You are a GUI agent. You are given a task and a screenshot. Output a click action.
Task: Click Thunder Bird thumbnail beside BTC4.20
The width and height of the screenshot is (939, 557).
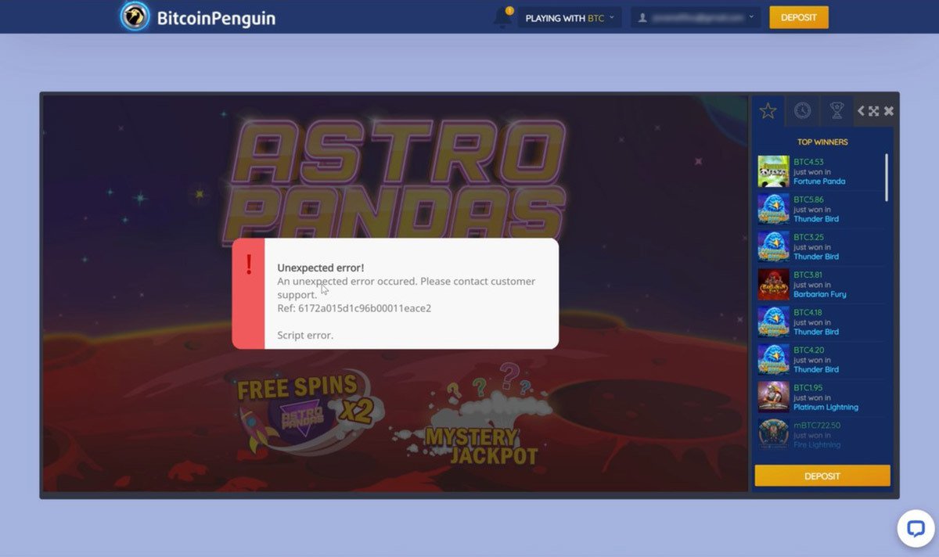(x=773, y=359)
